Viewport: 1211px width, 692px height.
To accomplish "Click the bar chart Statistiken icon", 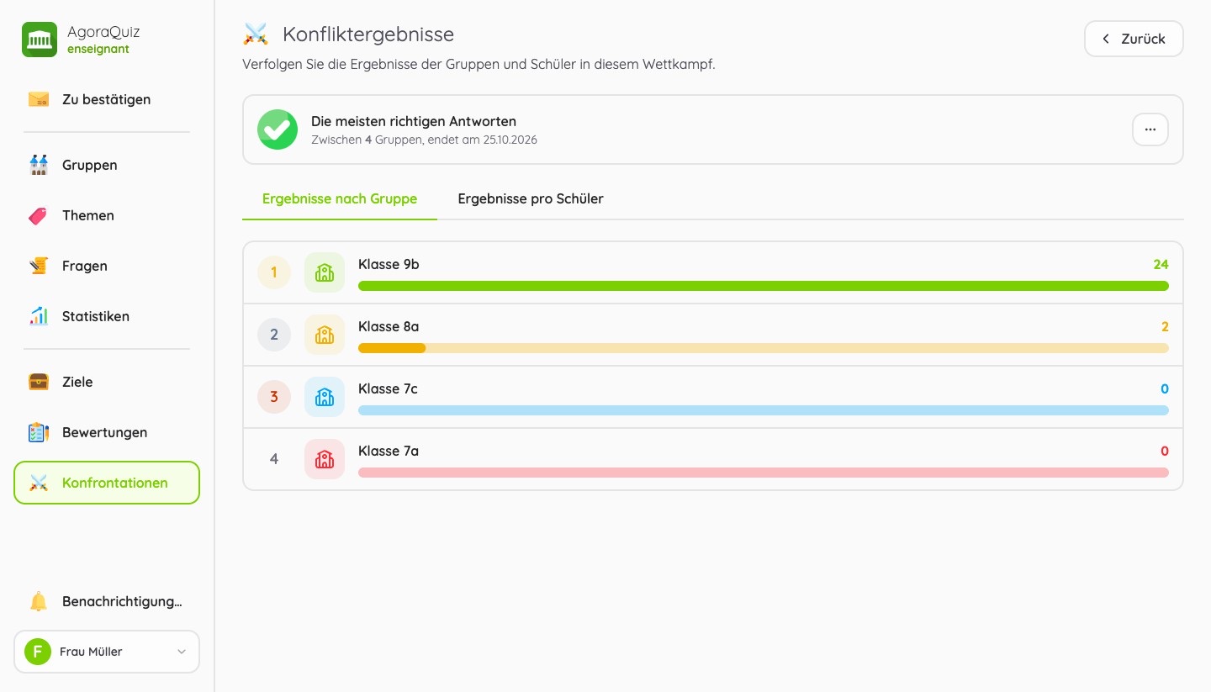I will (39, 316).
